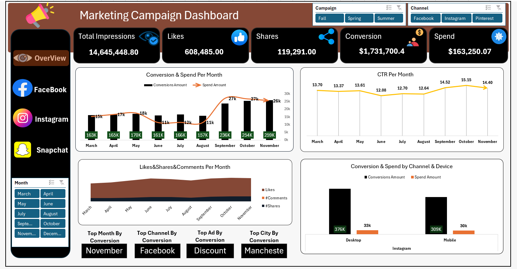This screenshot has height=269, width=517.
Task: Select October in Month slicer
Action: point(53,224)
